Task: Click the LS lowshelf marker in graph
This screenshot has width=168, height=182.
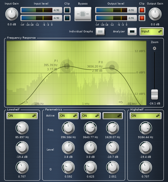Action: [26, 102]
